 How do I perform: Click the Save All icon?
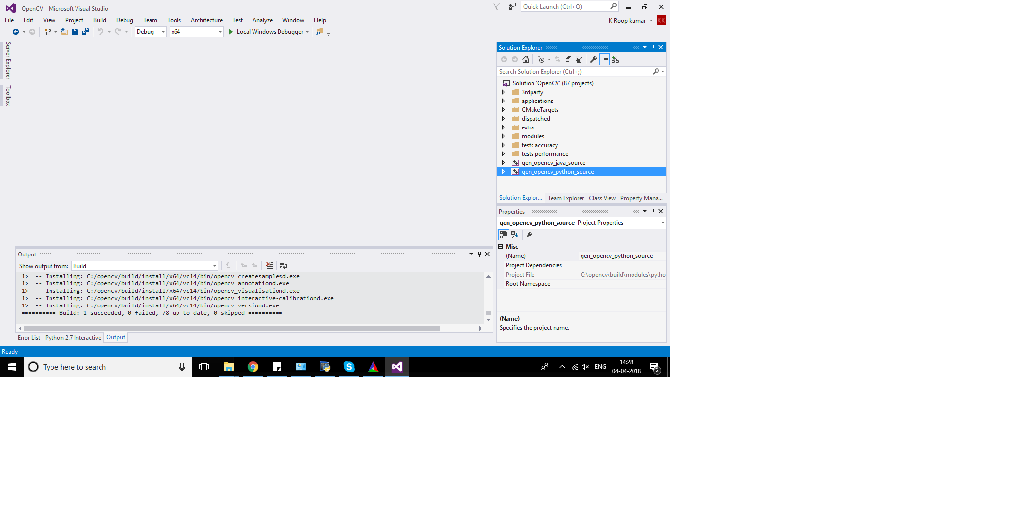pyautogui.click(x=86, y=32)
